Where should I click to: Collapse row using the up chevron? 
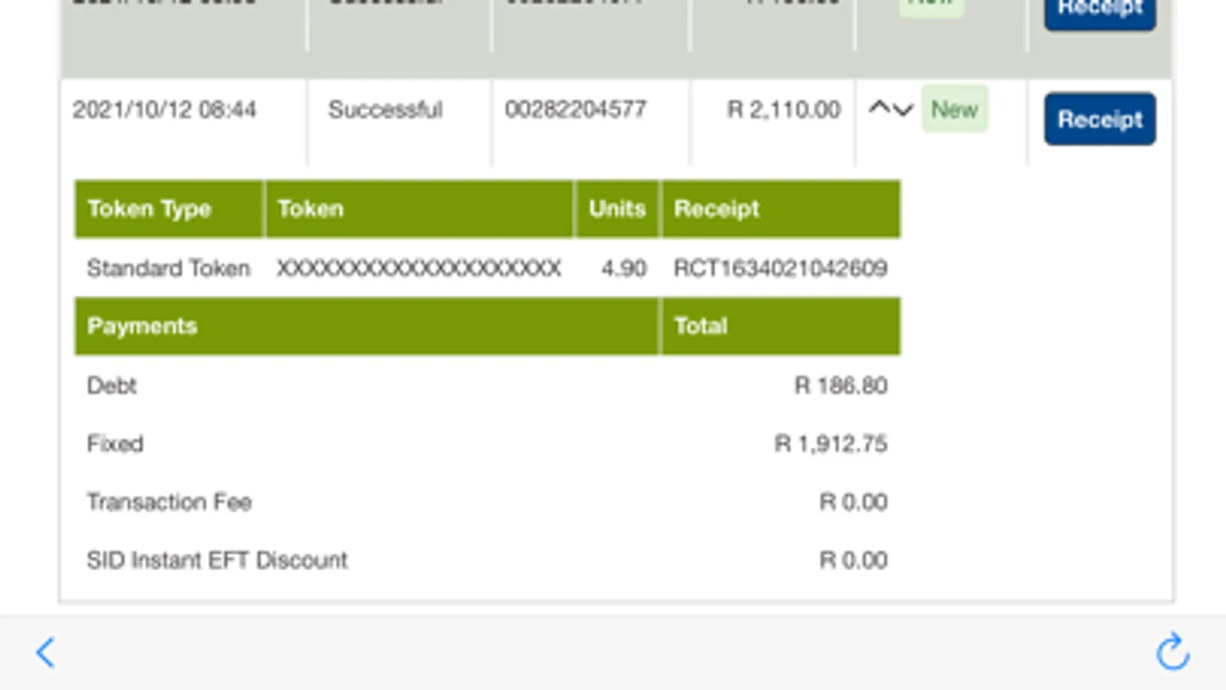pos(879,108)
